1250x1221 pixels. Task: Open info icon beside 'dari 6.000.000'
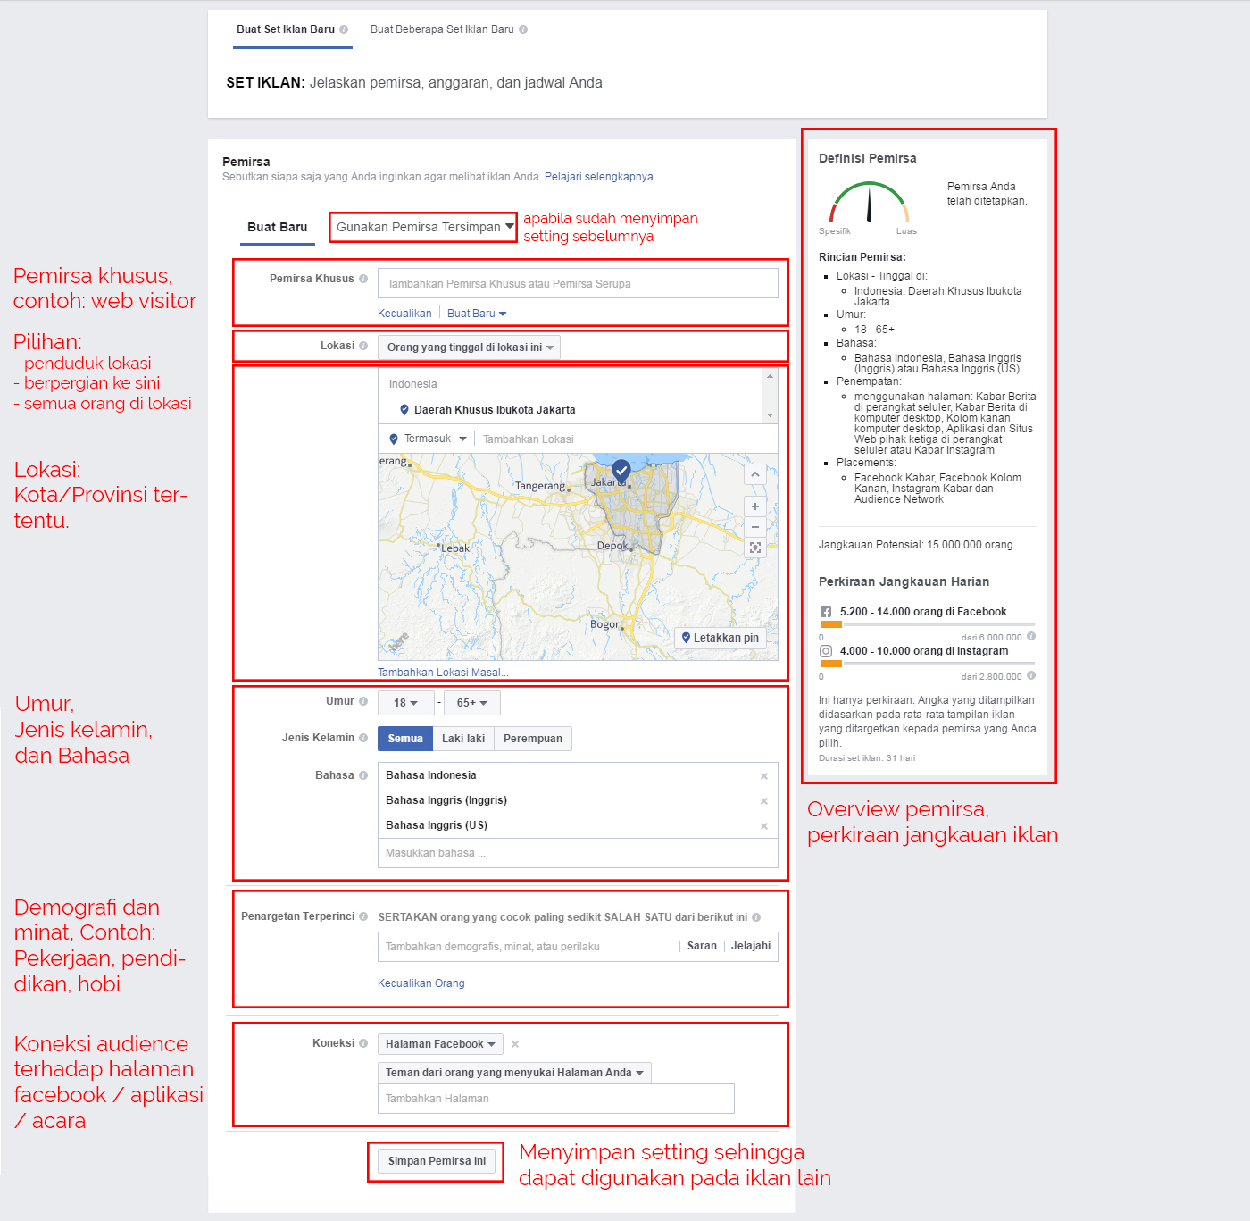pos(1031,637)
